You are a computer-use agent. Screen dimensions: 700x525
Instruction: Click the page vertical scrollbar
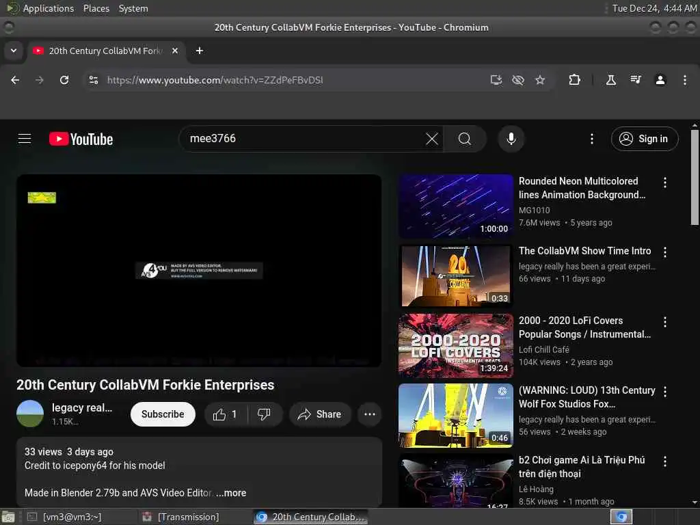(695, 178)
